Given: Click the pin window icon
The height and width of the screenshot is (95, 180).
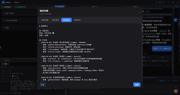Looking at the screenshot, I should coord(163,2).
